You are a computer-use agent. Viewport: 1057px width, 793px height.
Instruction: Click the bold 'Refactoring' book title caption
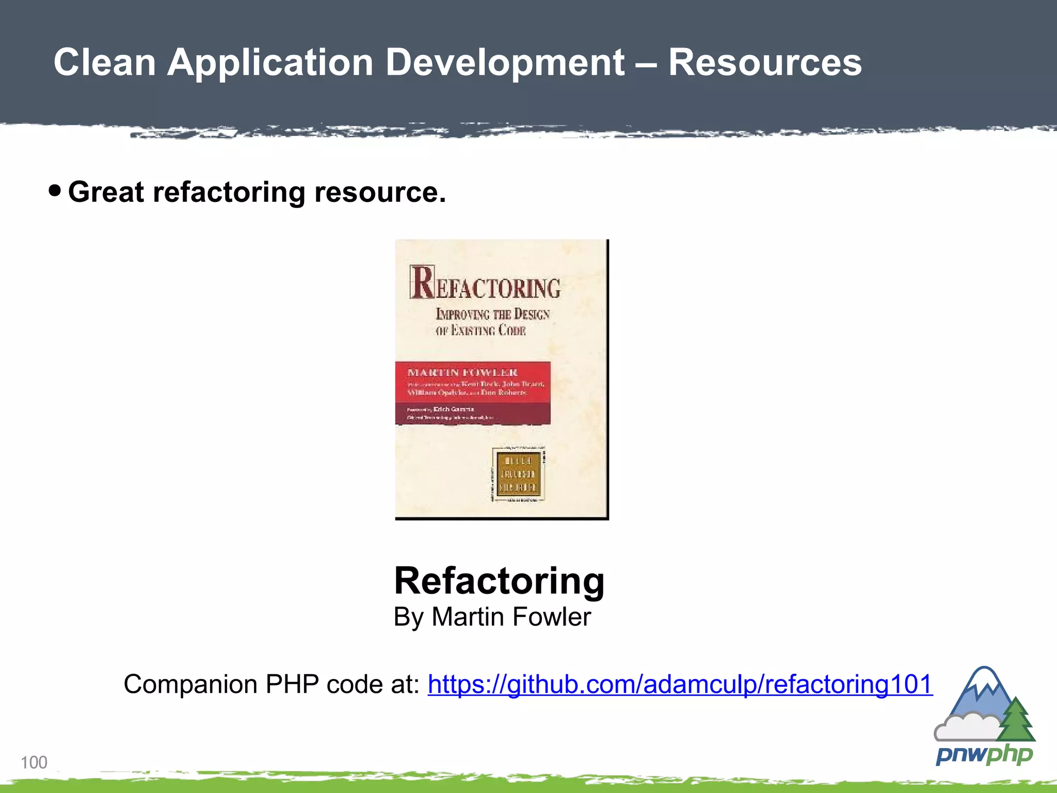point(499,581)
